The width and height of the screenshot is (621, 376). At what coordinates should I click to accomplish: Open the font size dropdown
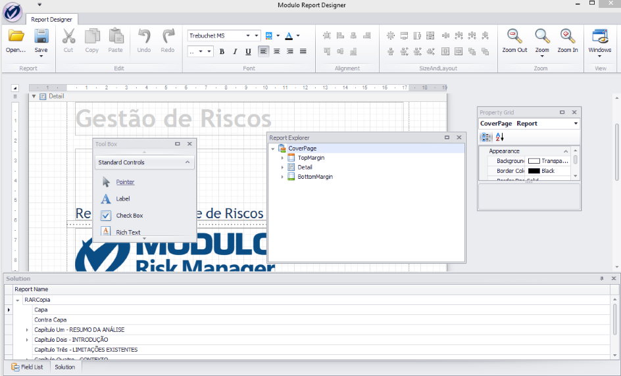tap(209, 51)
